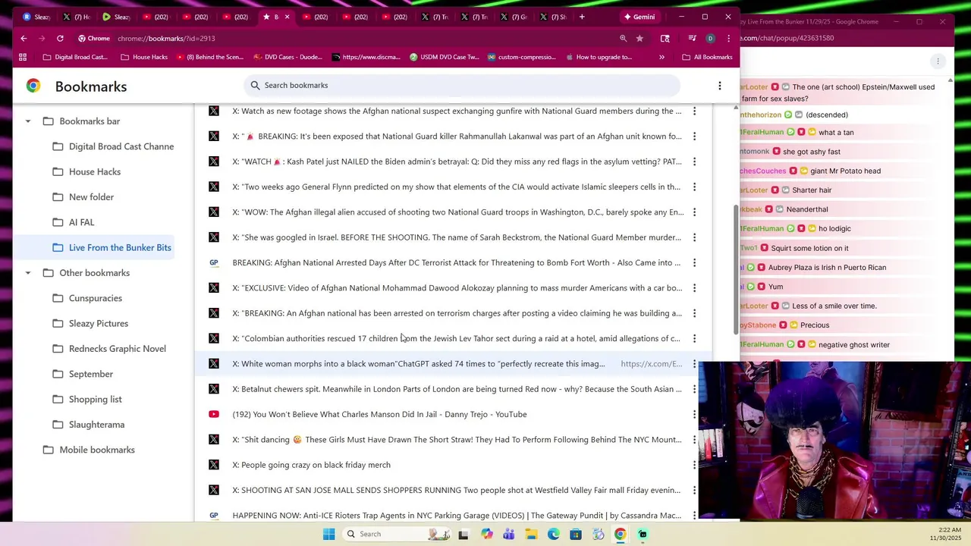This screenshot has height=546, width=971.
Task: Open the three-dot menu for 'People going crazy on black friday merch'
Action: [x=694, y=465]
